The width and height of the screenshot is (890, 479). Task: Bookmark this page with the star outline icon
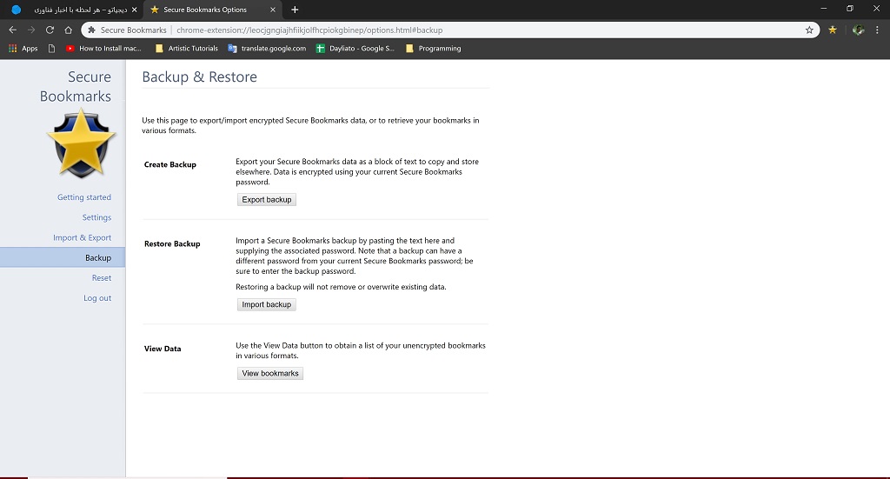point(809,30)
